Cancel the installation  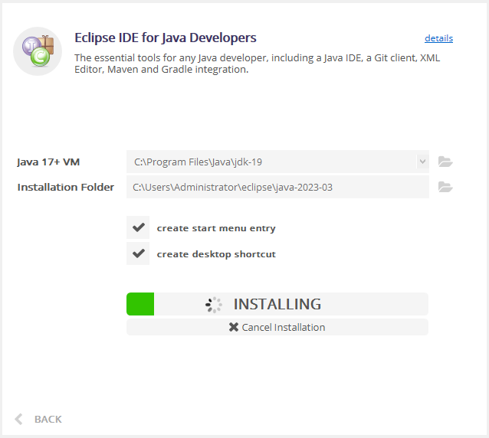(277, 327)
